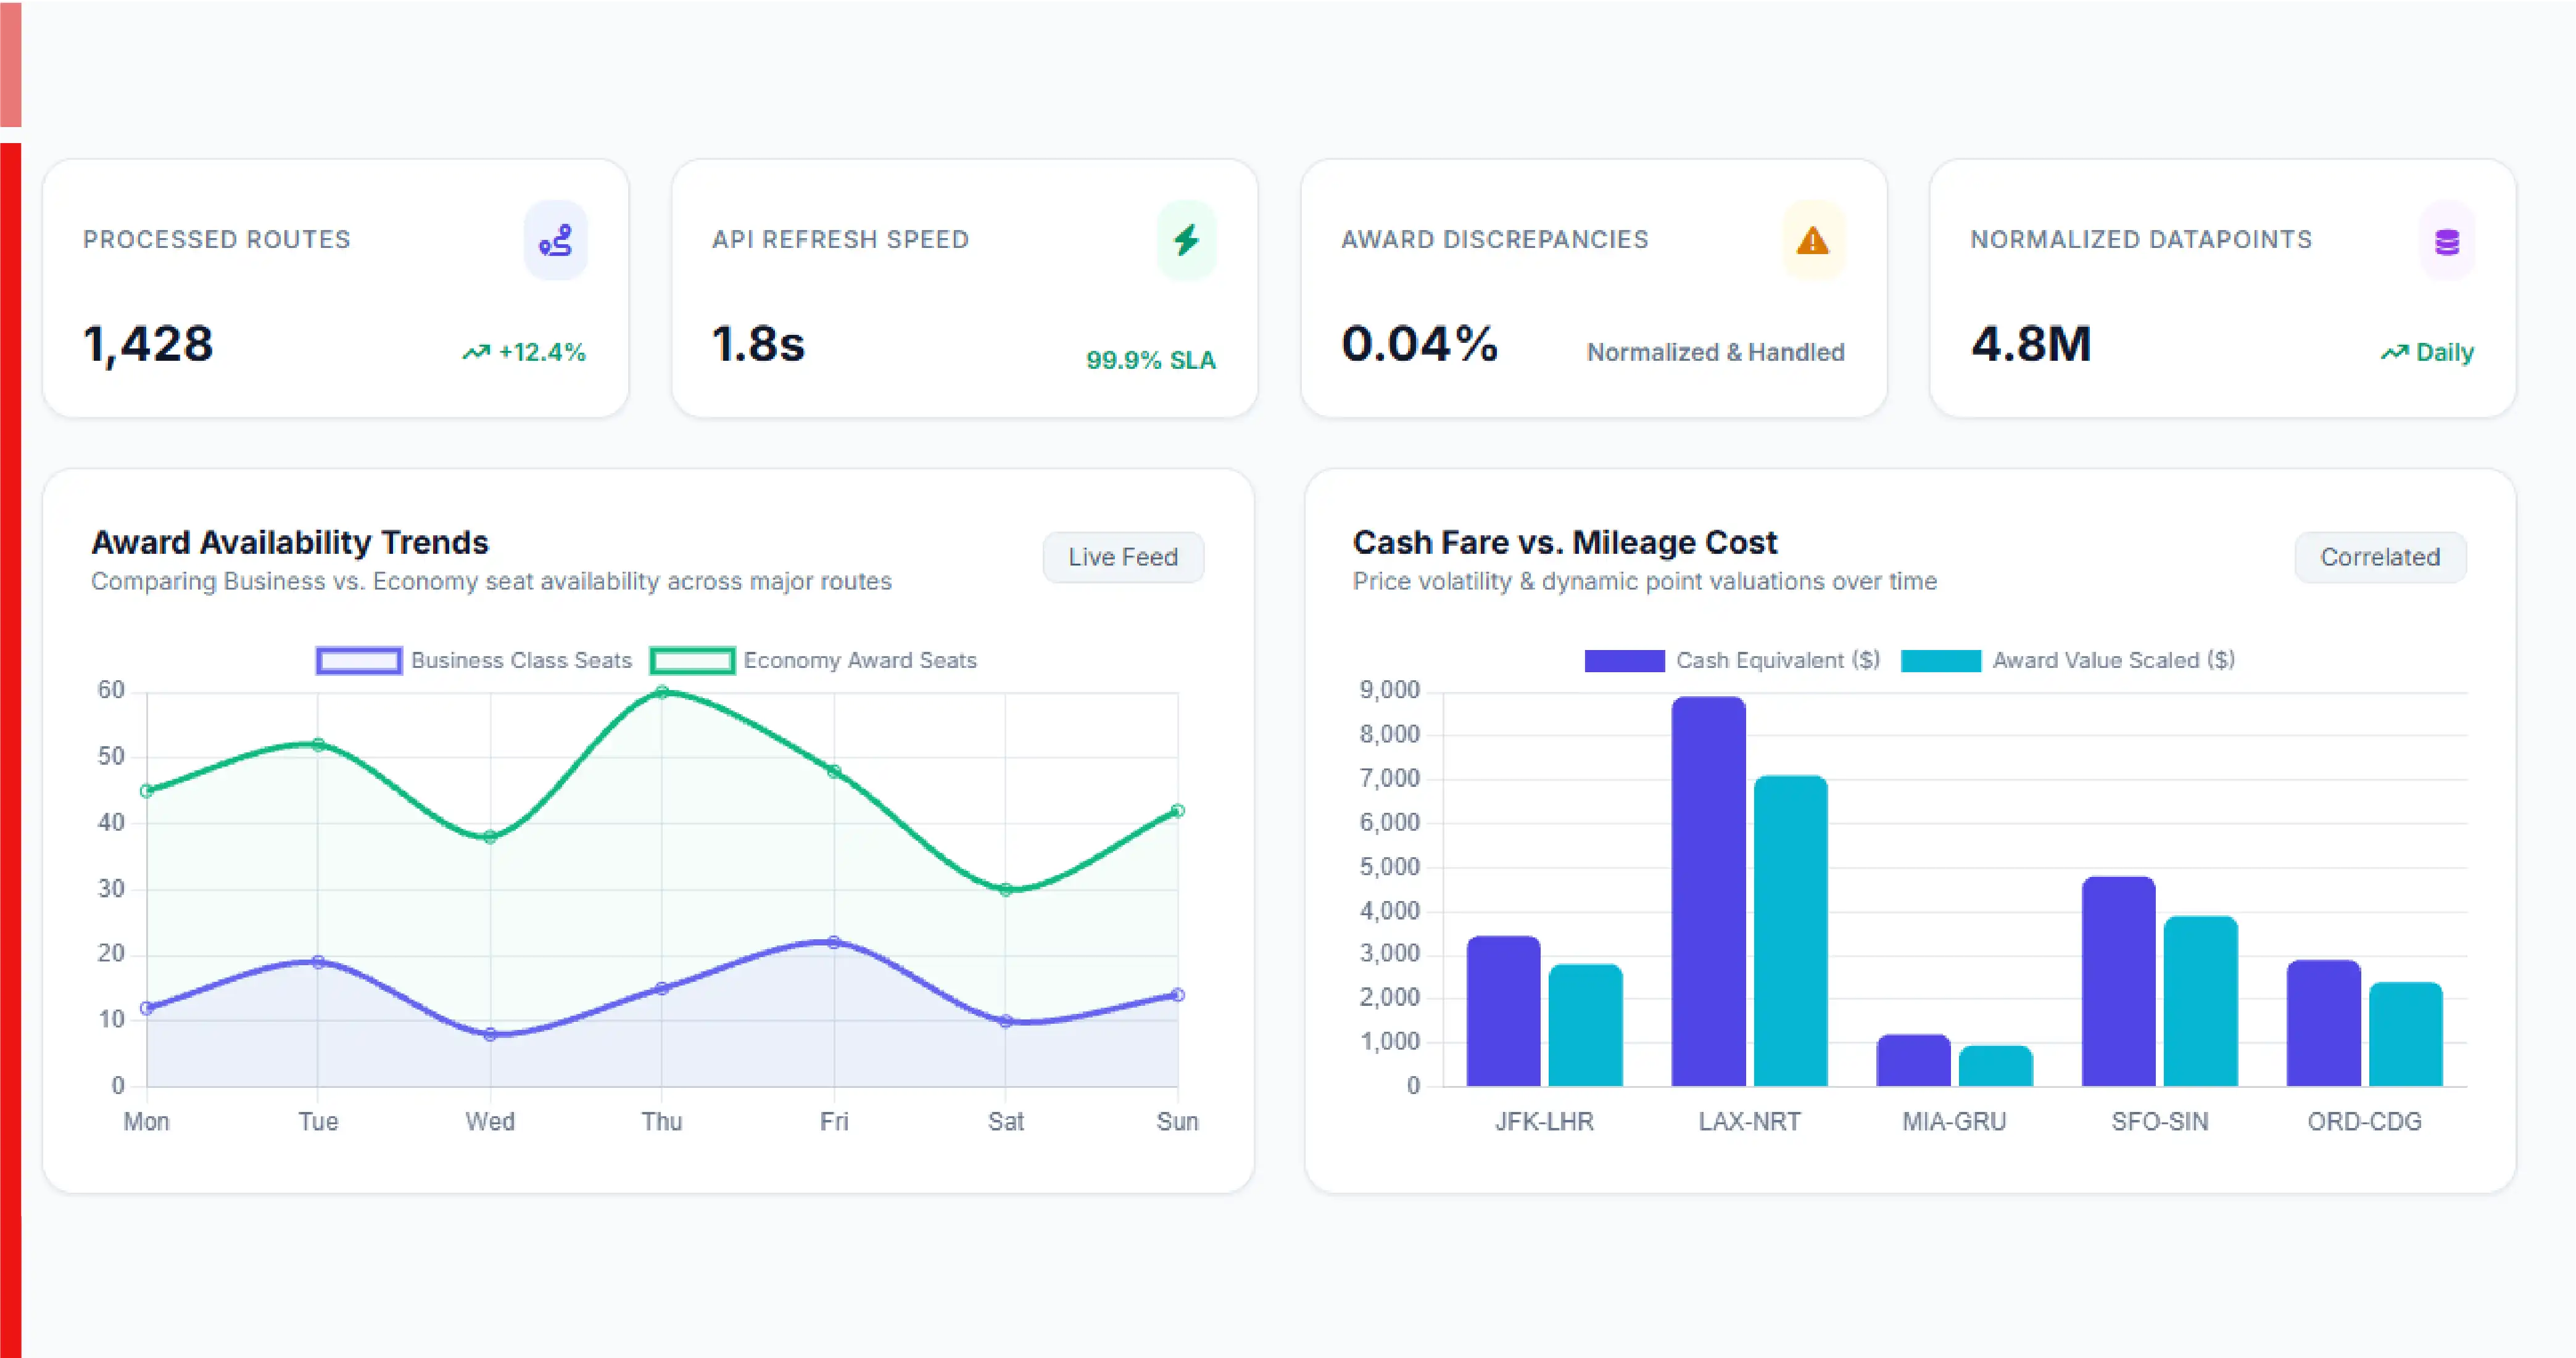Screen dimensions: 2576x1358
Task: Click the "5,000" y-axis label
Action: [x=1389, y=866]
